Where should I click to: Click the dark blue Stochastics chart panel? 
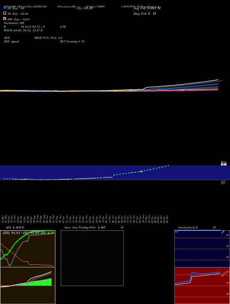202,249
